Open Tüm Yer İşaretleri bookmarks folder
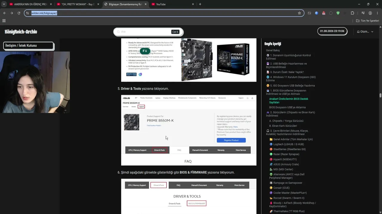Image resolution: width=382 pixels, height=214 pixels. tap(367, 21)
